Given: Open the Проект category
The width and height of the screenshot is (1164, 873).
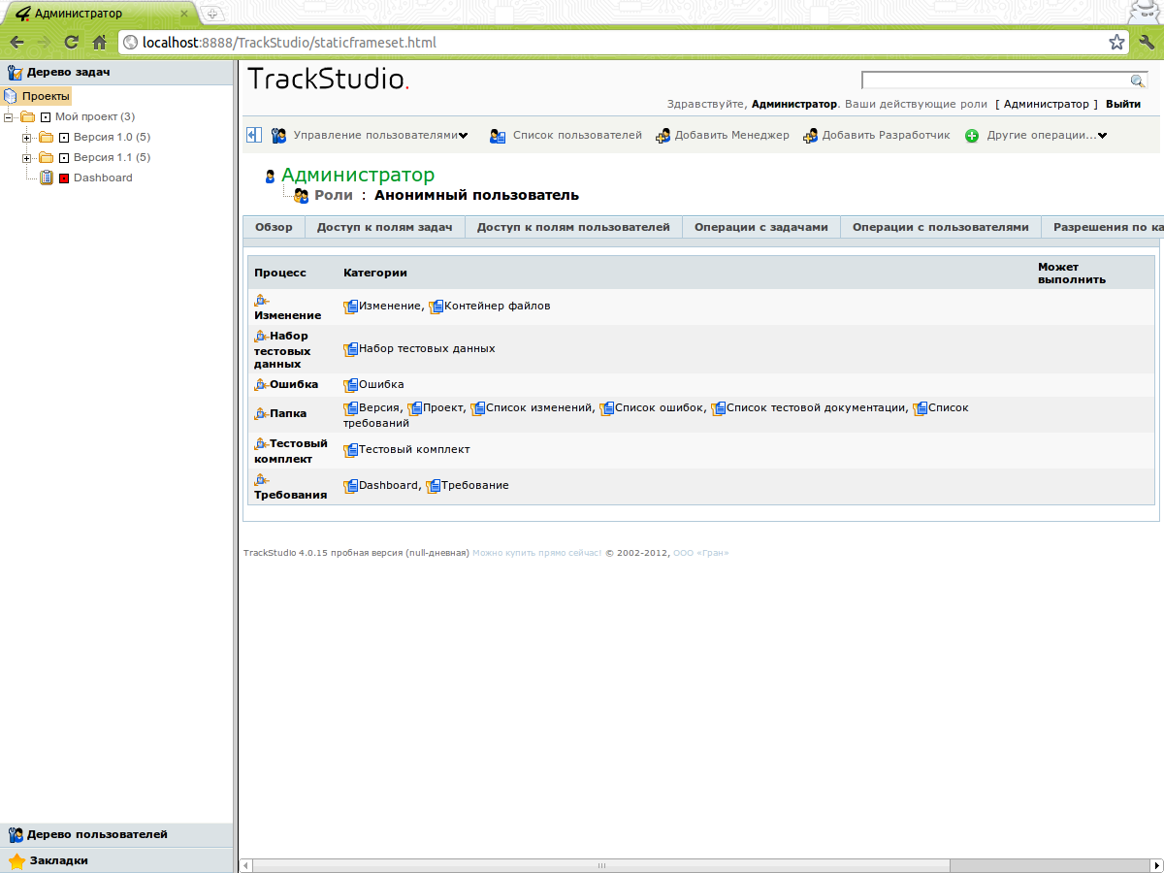Looking at the screenshot, I should (443, 408).
